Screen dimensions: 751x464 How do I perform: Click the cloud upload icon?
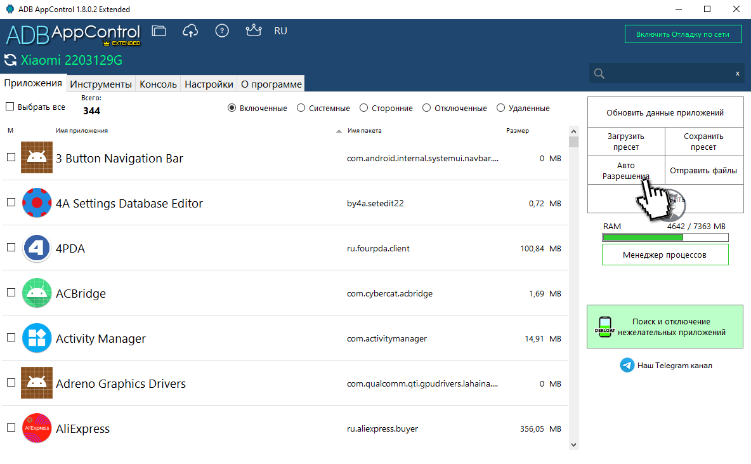pos(190,31)
